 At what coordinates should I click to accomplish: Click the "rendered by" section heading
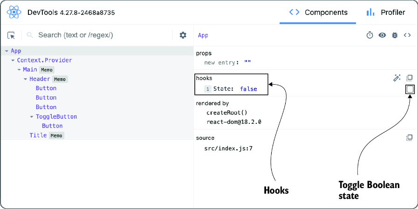(212, 103)
